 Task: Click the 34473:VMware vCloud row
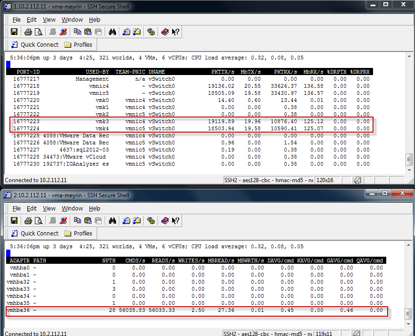[x=191, y=157]
